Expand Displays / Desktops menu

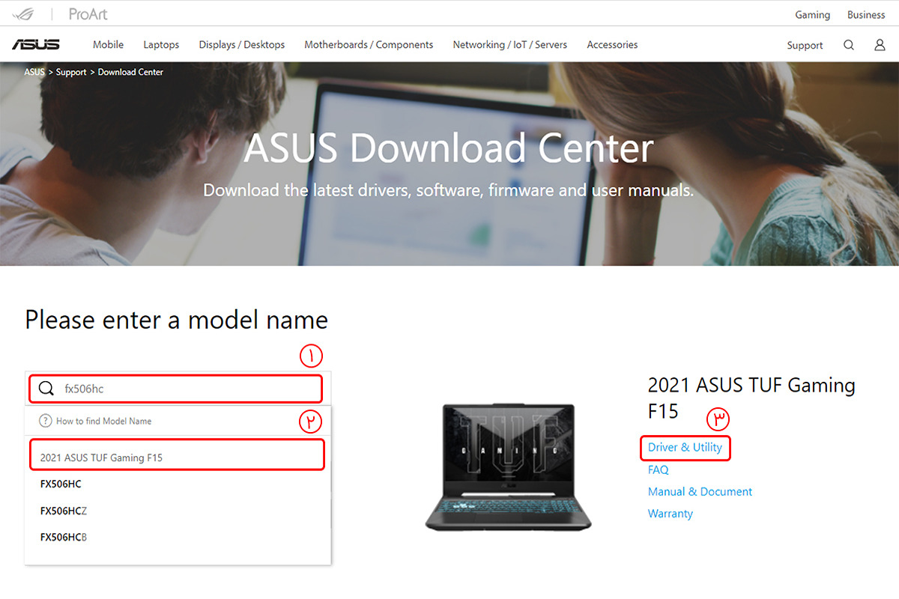[241, 45]
